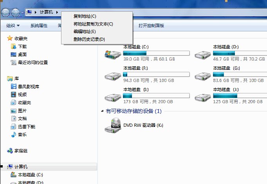Click the 最近访问的位置 icon
The image size is (267, 184).
14,62
